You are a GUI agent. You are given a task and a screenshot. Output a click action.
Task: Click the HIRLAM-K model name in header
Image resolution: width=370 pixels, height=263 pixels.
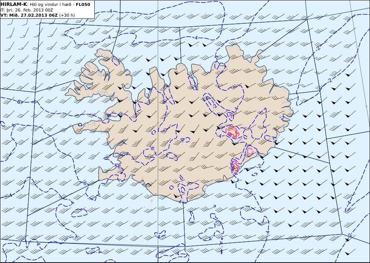(x=14, y=4)
